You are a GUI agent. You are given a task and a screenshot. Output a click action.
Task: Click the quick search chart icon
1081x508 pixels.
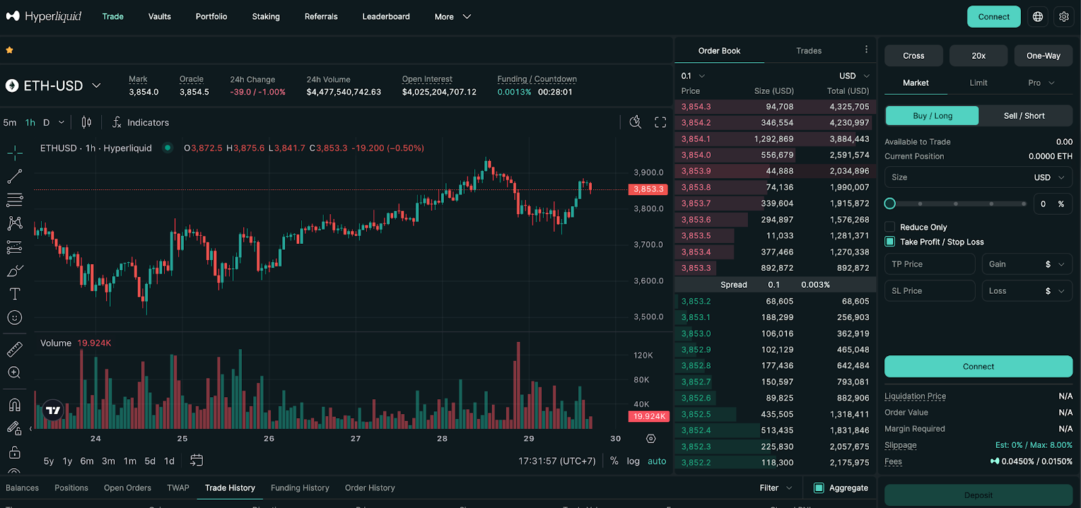coord(635,122)
